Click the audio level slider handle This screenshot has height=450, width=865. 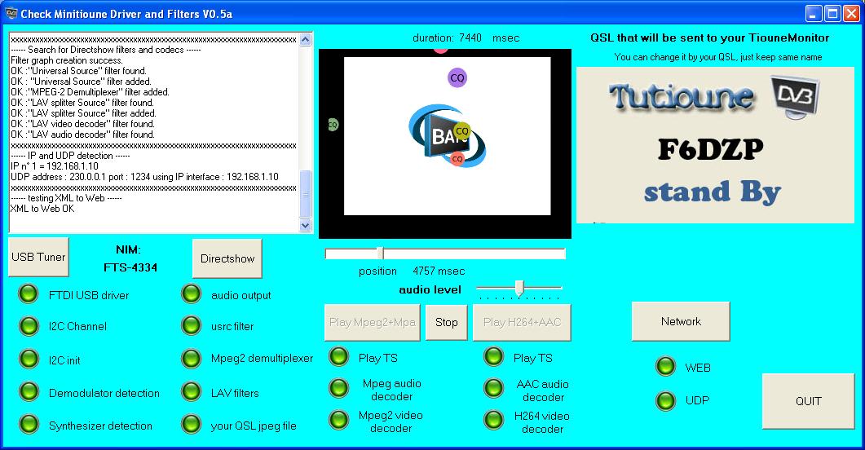click(x=519, y=289)
